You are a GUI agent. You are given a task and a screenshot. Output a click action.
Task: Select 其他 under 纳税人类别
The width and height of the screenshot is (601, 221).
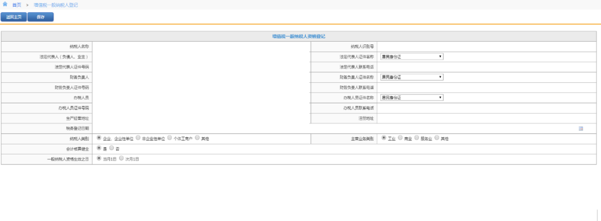(198, 138)
